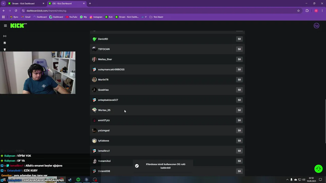Open the recording app in taskbar
This screenshot has height=183, width=326.
click(95, 180)
